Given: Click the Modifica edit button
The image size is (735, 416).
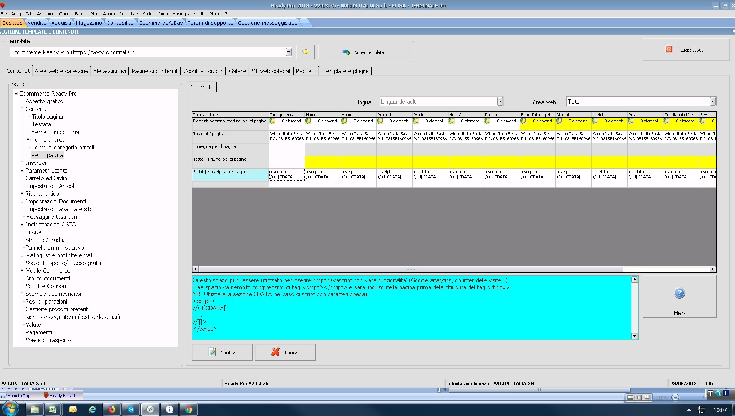Looking at the screenshot, I should [222, 352].
